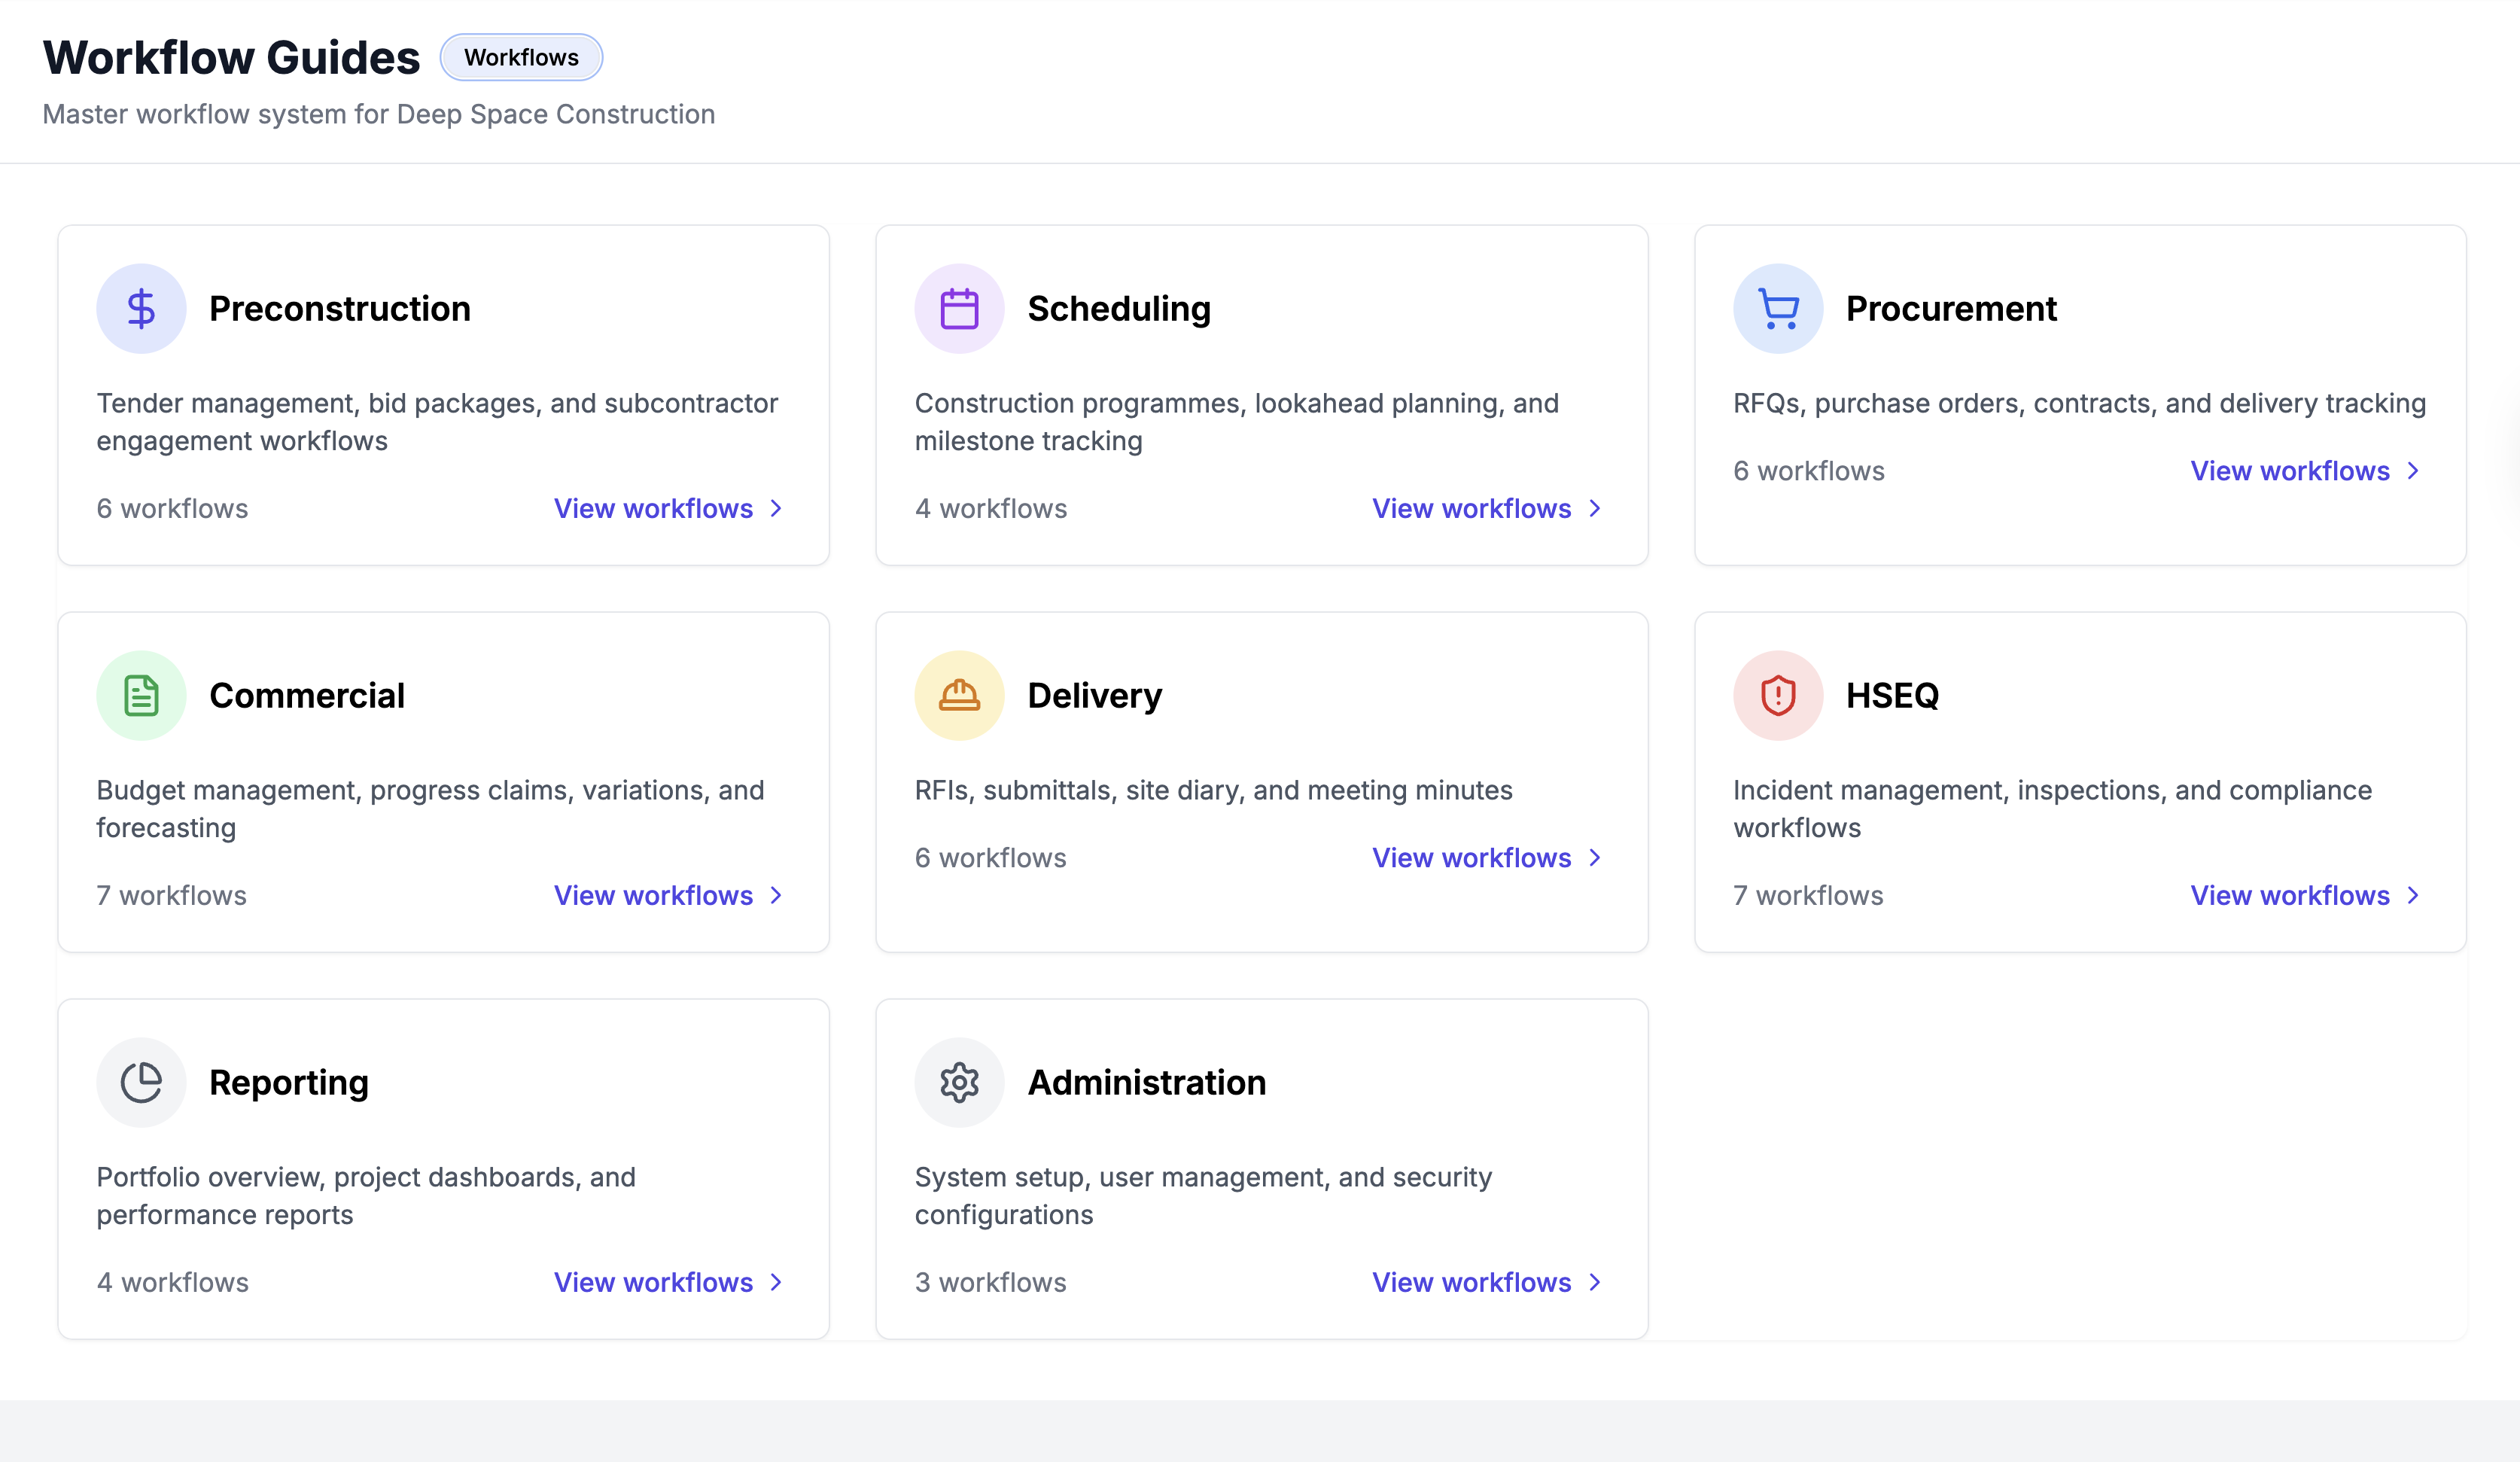
Task: Click the HSEQ shield alert icon
Action: click(1778, 695)
